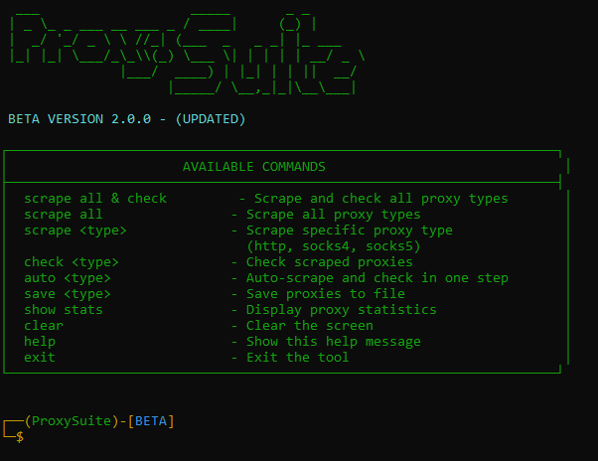Image resolution: width=598 pixels, height=461 pixels.
Task: Click the "scrape <type>" command entry
Action: [75, 230]
